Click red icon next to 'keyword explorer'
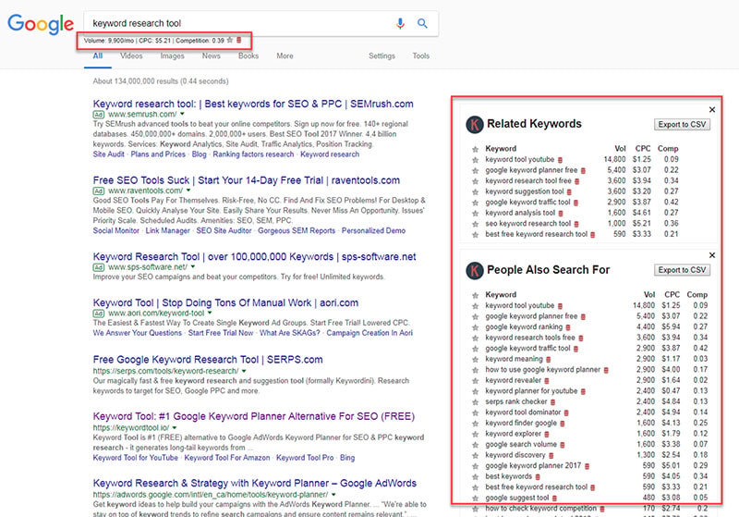Viewport: 739px width, 517px height. (x=547, y=435)
